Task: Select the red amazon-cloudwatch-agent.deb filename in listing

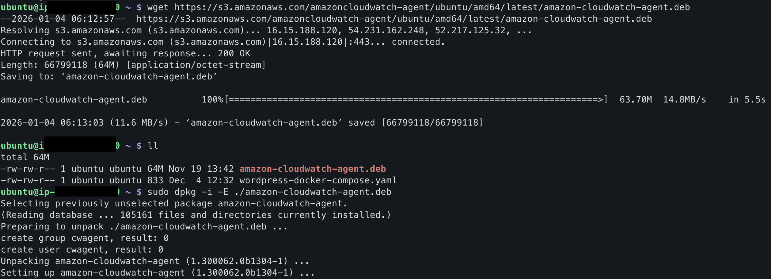Action: pyautogui.click(x=313, y=169)
